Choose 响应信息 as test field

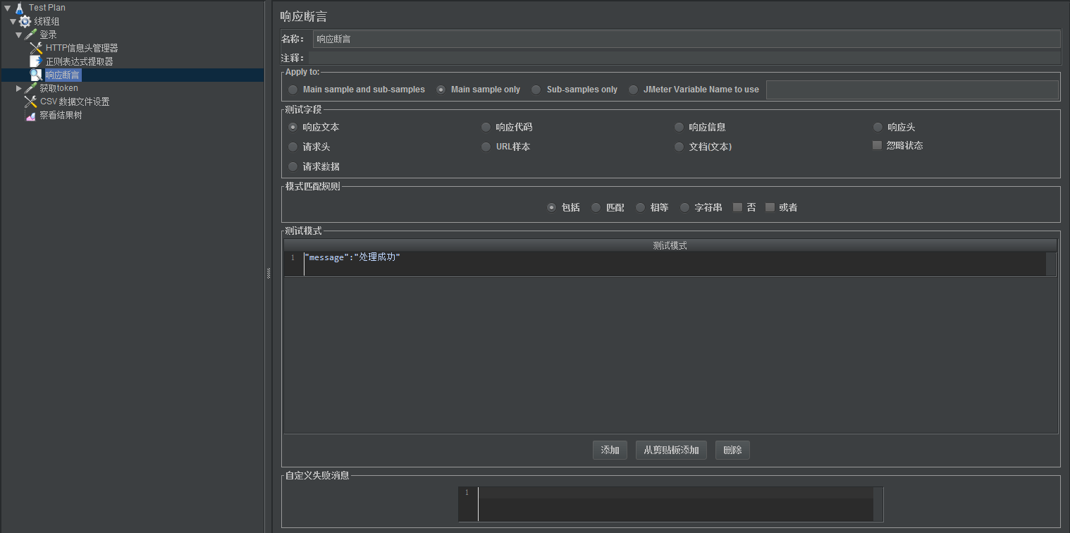[700, 127]
